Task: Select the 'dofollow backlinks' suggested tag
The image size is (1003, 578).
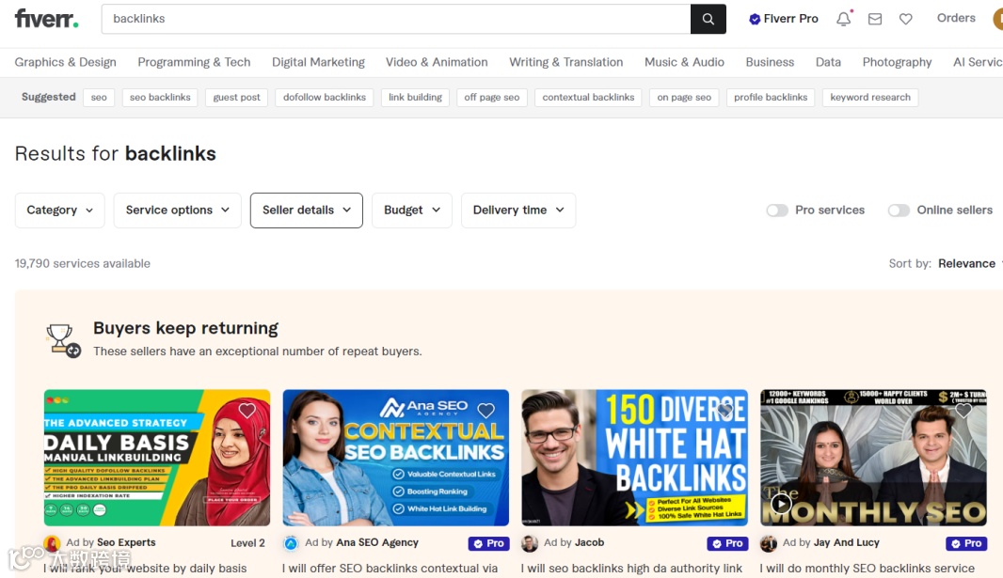Action: point(325,97)
